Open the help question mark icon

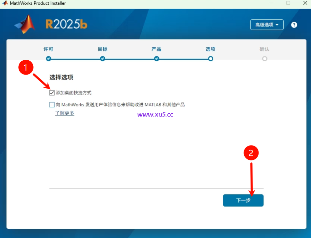pos(294,25)
